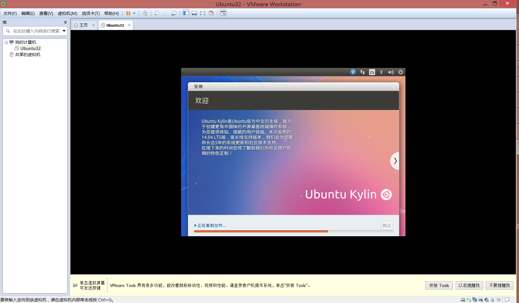Click the VMware Workstation app icon in the title bar
This screenshot has height=303, width=519.
[x=3, y=4]
